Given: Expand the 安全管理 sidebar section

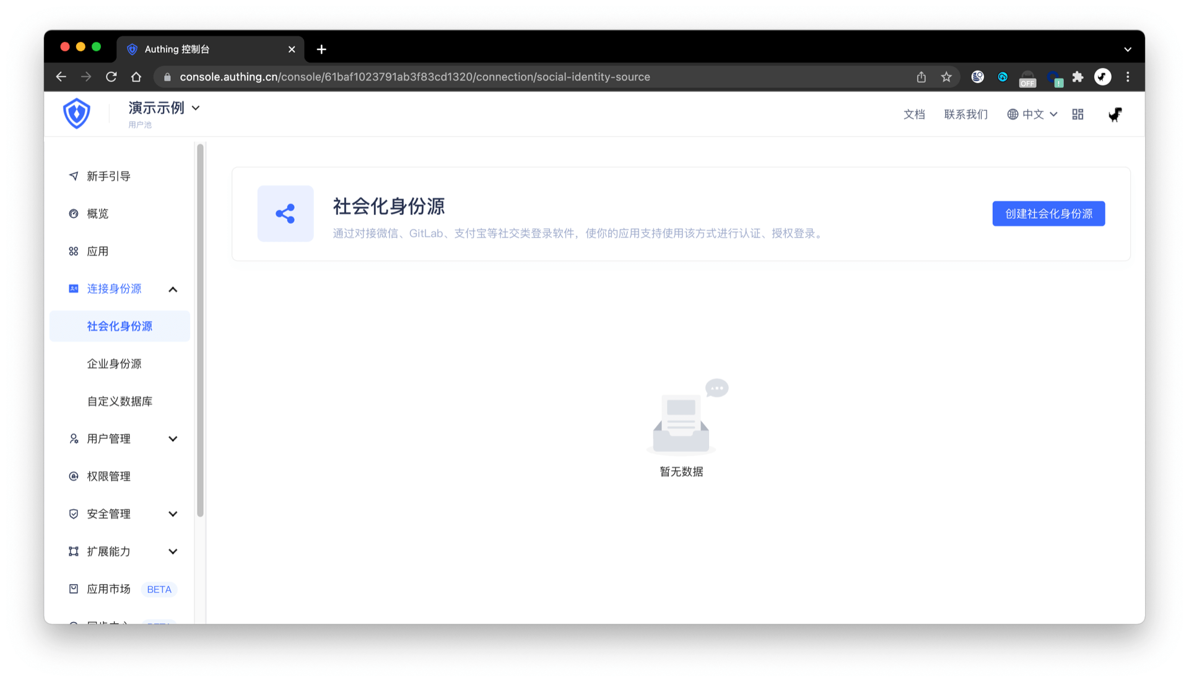Looking at the screenshot, I should 173,514.
